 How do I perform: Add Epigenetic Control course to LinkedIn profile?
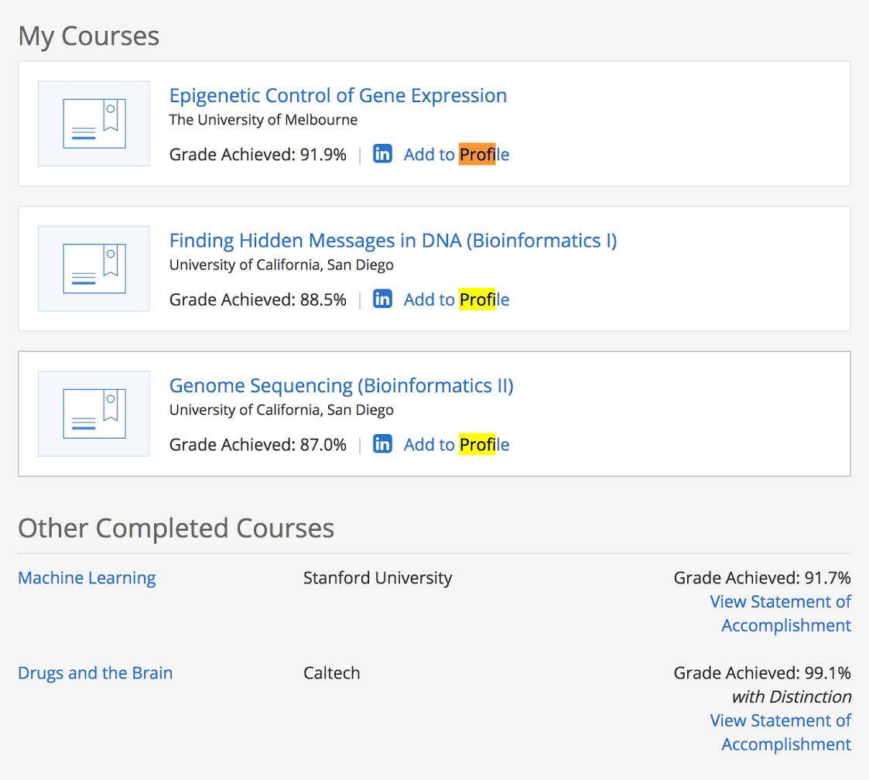(x=456, y=154)
